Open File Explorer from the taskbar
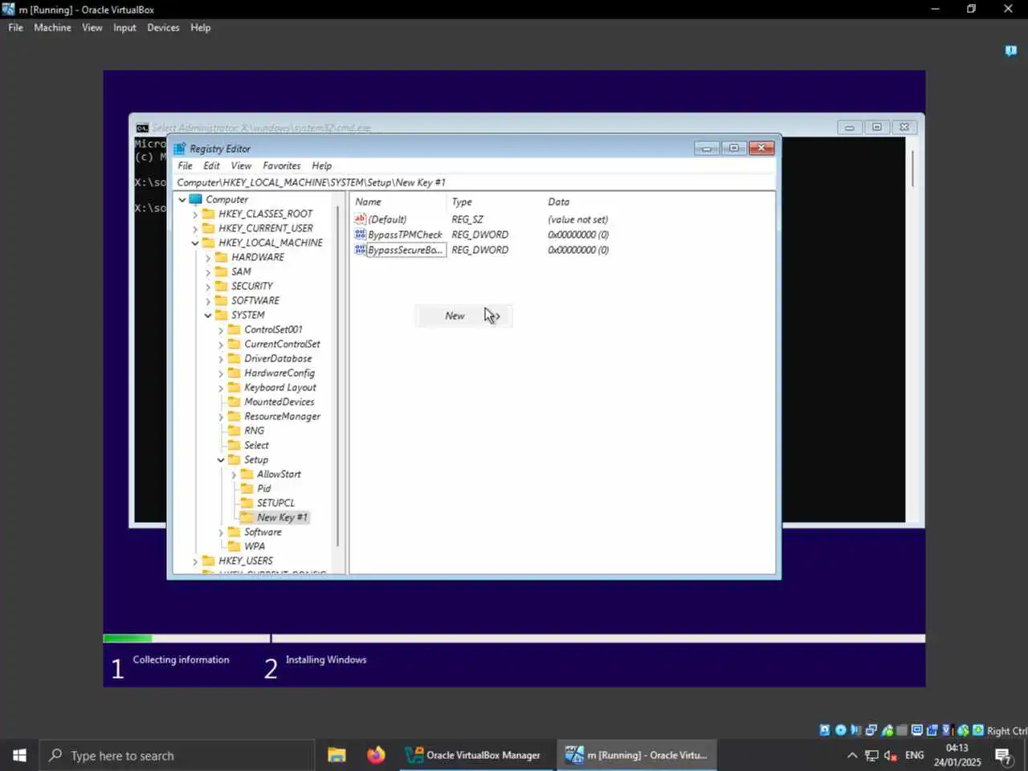The width and height of the screenshot is (1028, 771). tap(337, 755)
